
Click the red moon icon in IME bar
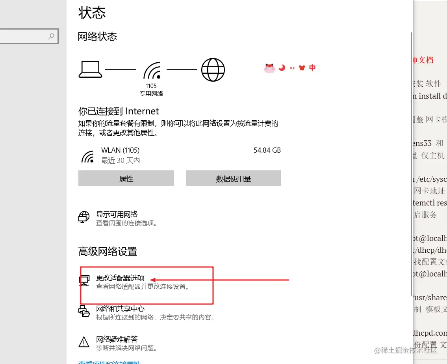[x=282, y=68]
